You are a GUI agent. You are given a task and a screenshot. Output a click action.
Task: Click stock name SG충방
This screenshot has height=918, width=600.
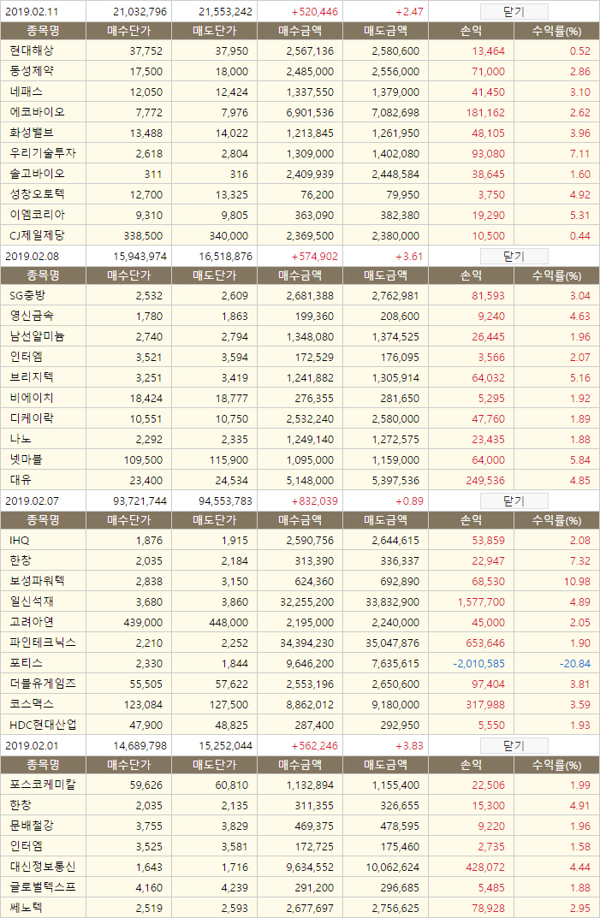click(x=27, y=296)
